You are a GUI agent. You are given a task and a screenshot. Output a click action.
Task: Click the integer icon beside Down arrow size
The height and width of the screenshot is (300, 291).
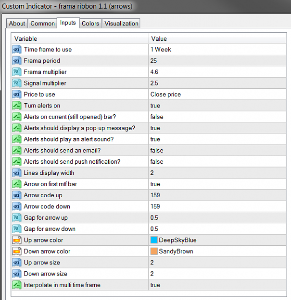tap(16, 274)
